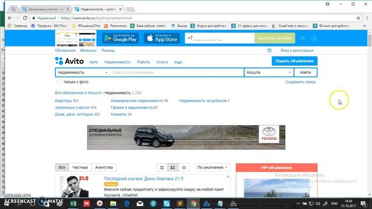
Task: Select the Все listings tab
Action: tap(62, 167)
